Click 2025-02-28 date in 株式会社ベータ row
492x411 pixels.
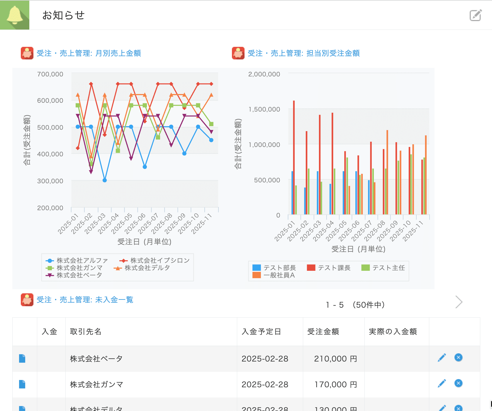point(265,359)
